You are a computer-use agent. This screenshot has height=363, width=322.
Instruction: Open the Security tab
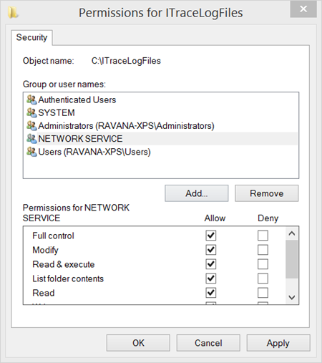point(31,37)
